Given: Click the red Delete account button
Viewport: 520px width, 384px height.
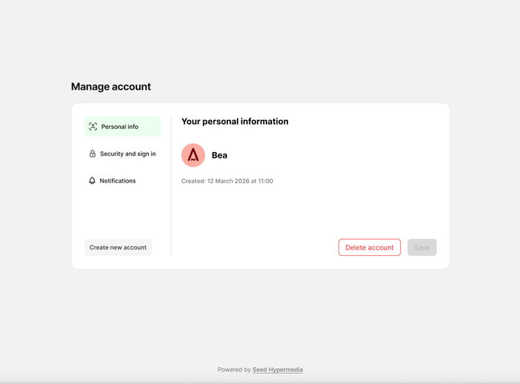Looking at the screenshot, I should coord(369,247).
